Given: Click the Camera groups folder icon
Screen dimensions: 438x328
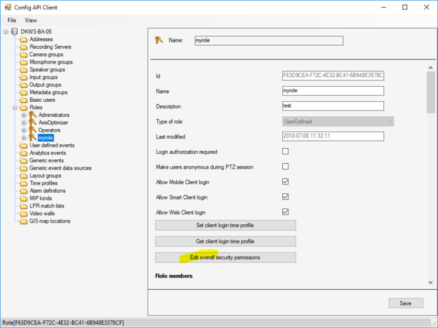Looking at the screenshot, I should click(x=24, y=55).
